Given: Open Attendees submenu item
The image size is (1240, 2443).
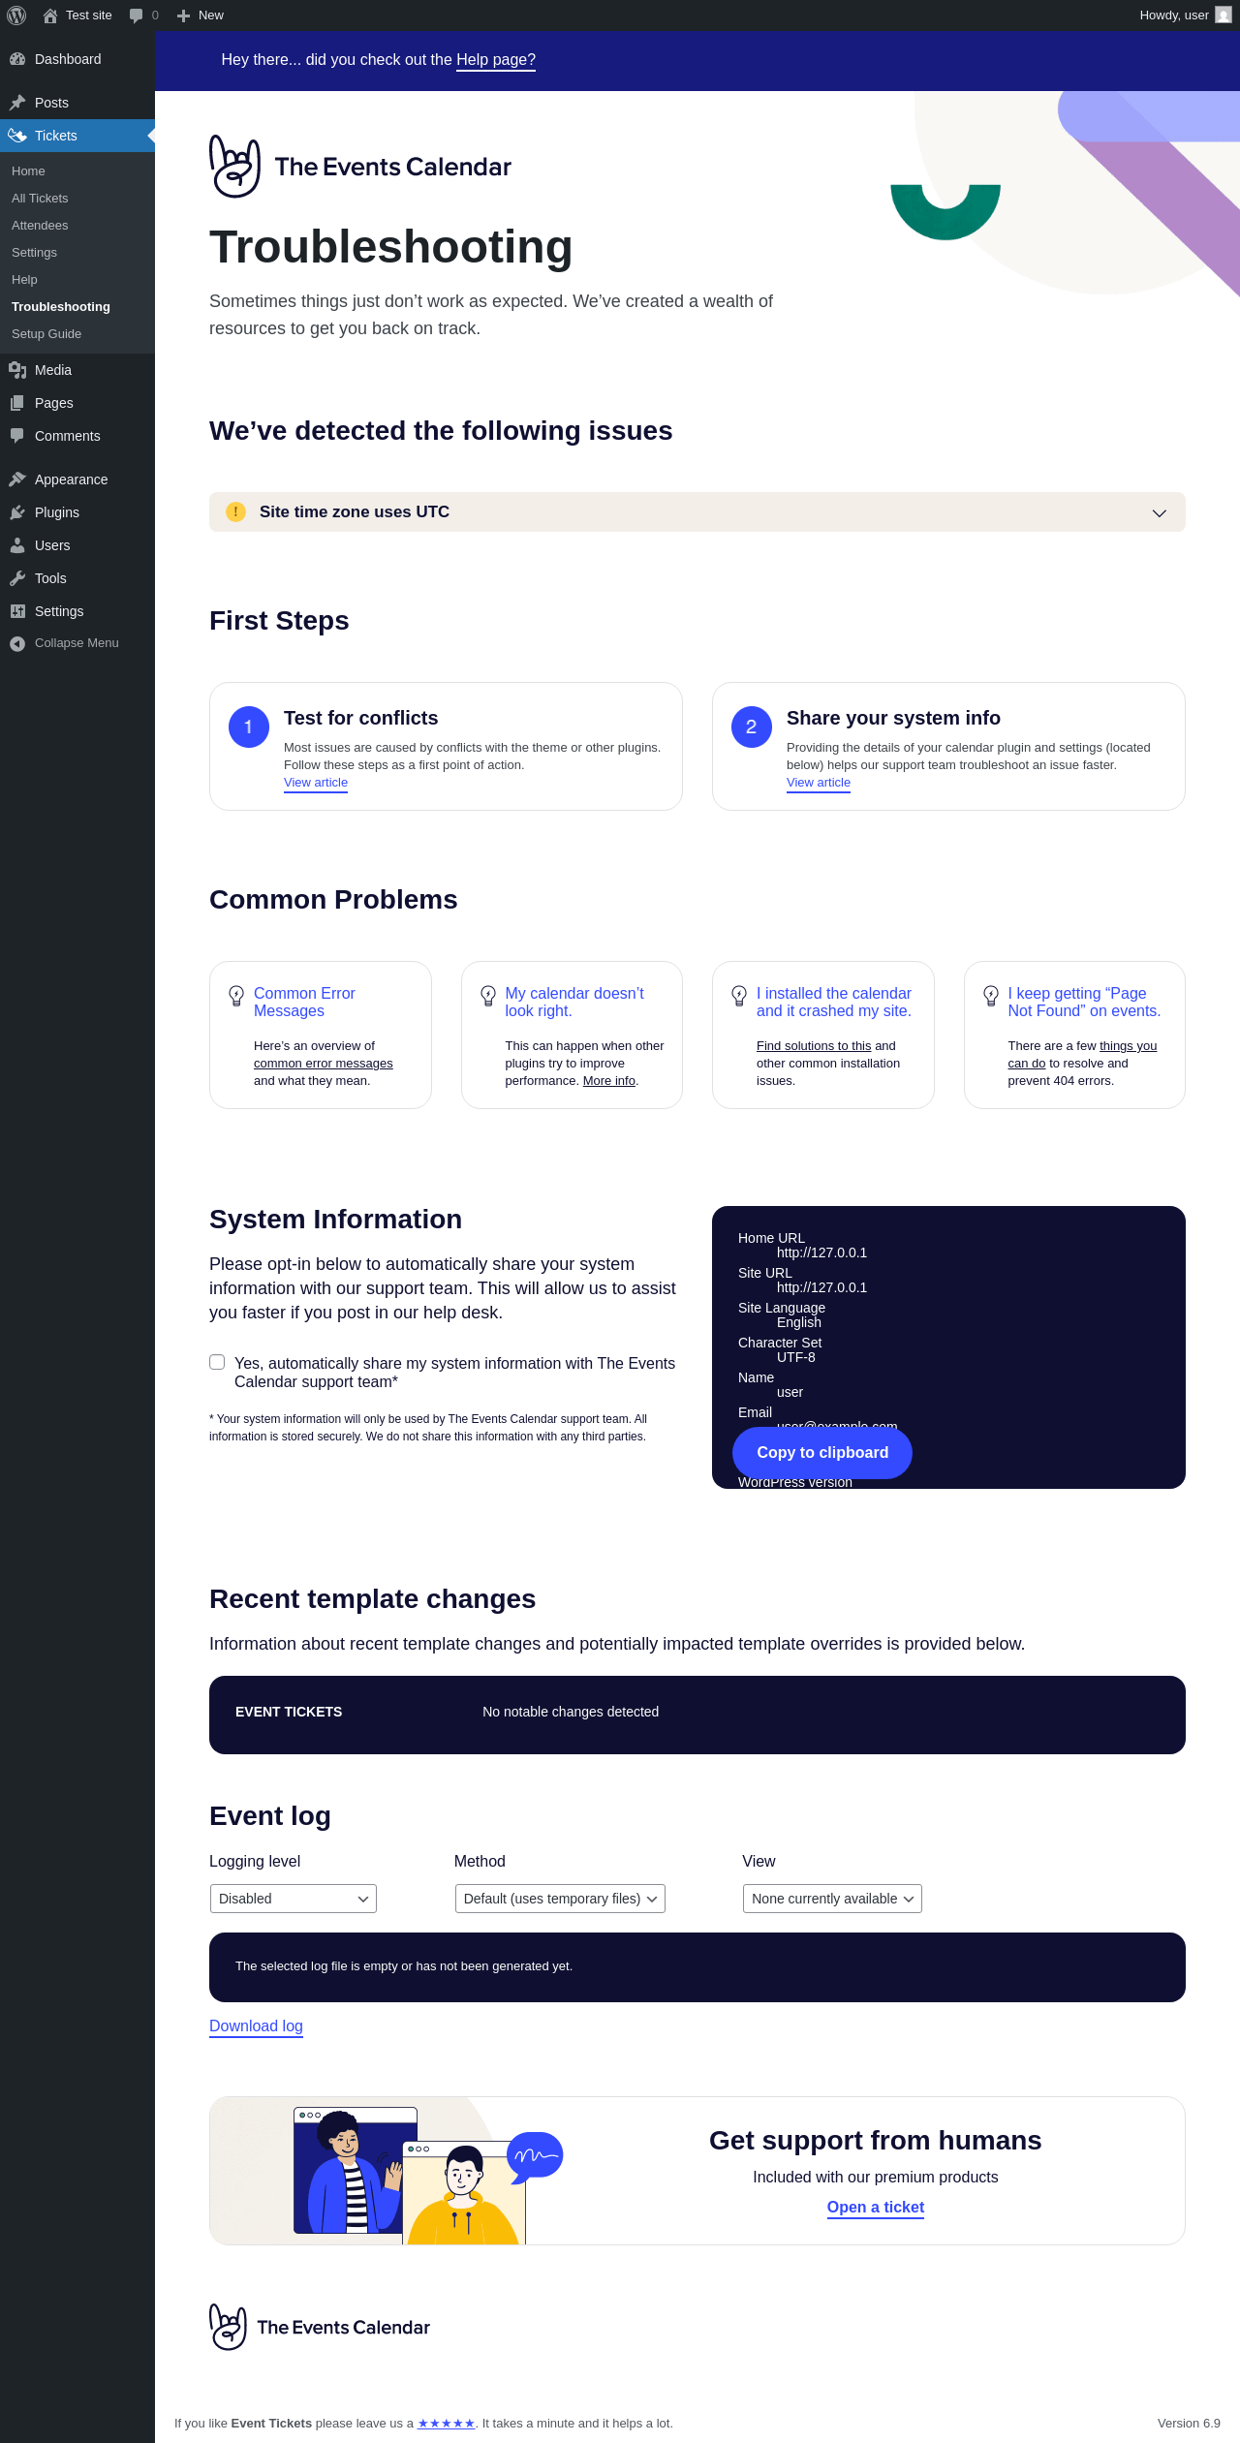Looking at the screenshot, I should pyautogui.click(x=40, y=226).
